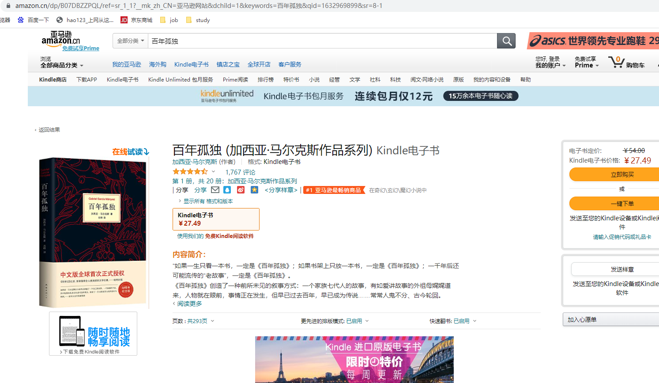Open JD 京东商城 bookmark
Image resolution: width=659 pixels, height=383 pixels.
click(x=136, y=20)
